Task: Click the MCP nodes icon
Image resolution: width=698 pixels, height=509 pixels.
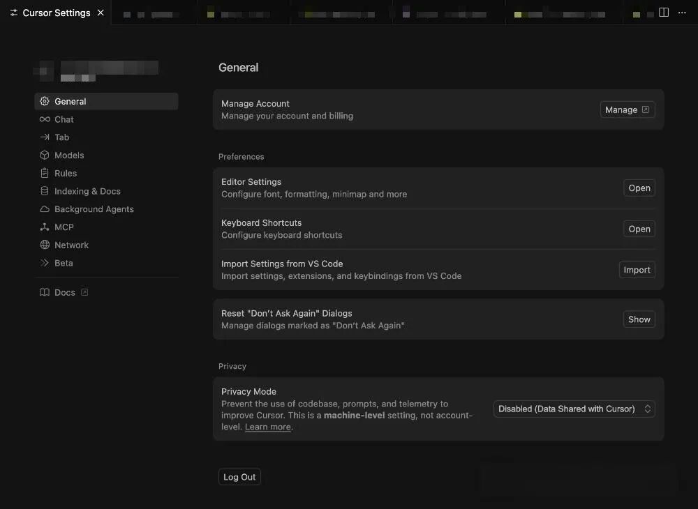Action: (45, 227)
